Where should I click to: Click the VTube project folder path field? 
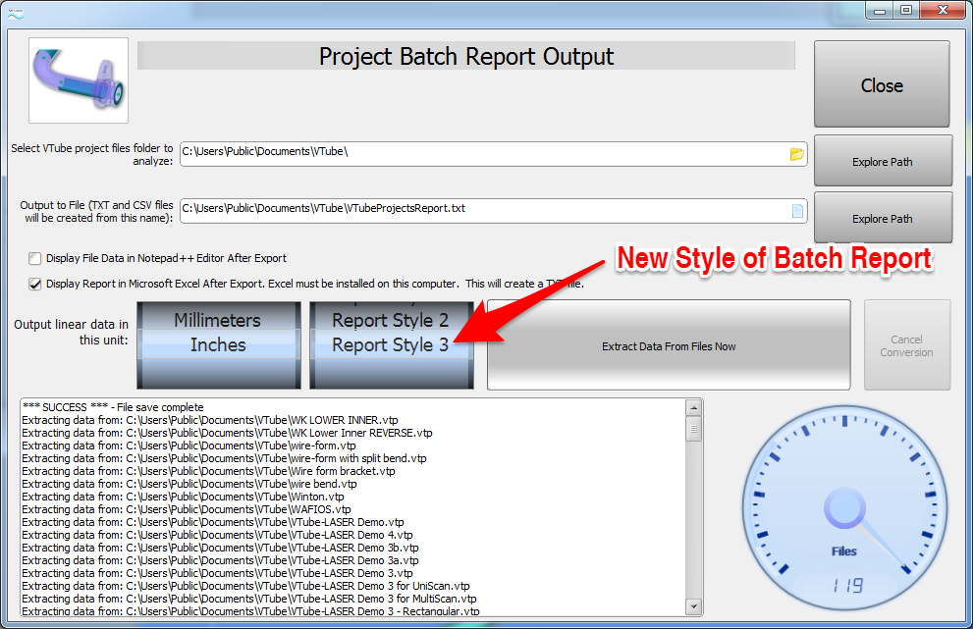[x=481, y=154]
